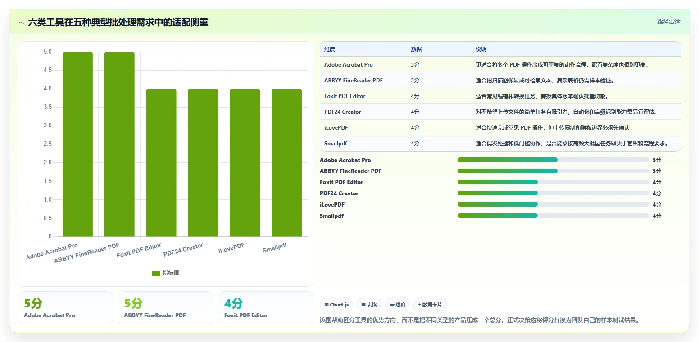Click the Foxit PDF Editor x-axis label
This screenshot has height=342, width=699.
[139, 251]
